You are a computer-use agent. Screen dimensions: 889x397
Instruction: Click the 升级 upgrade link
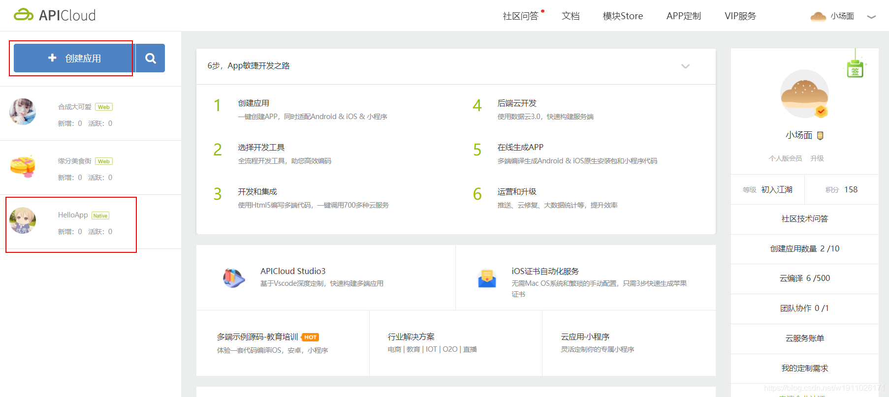[817, 158]
